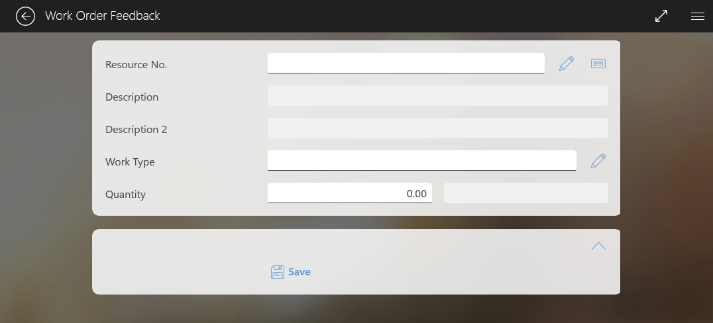Select the Description 2 read-only field
The width and height of the screenshot is (713, 323).
click(438, 128)
